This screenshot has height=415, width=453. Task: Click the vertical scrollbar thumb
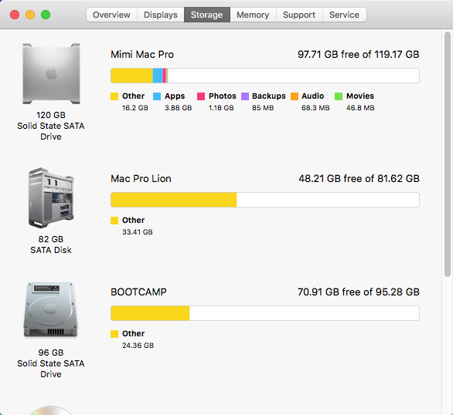pyautogui.click(x=448, y=154)
